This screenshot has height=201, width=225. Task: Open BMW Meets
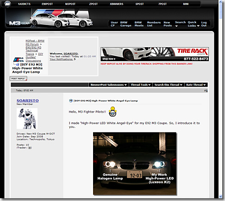coord(139,24)
